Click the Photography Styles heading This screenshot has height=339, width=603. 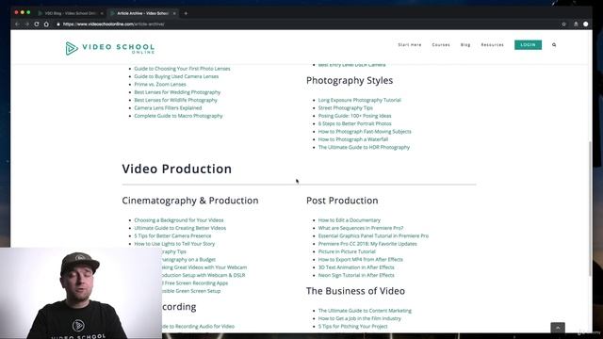pos(350,80)
